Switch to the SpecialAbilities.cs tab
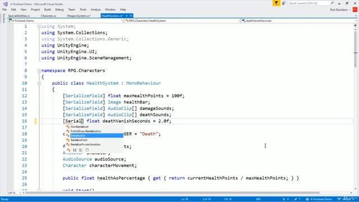Screen dimensions: 359x202 tap(19, 16)
